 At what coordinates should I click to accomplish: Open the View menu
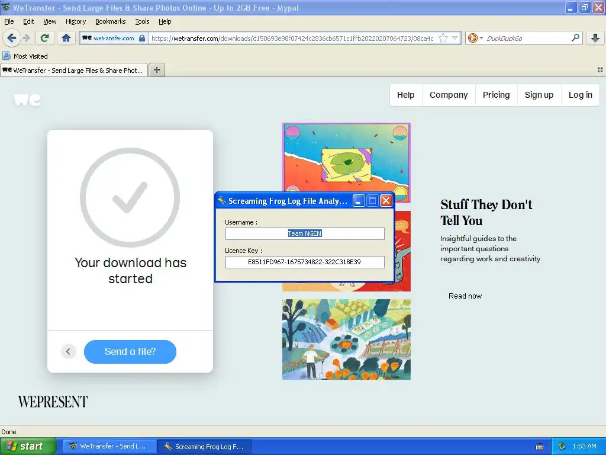(50, 21)
